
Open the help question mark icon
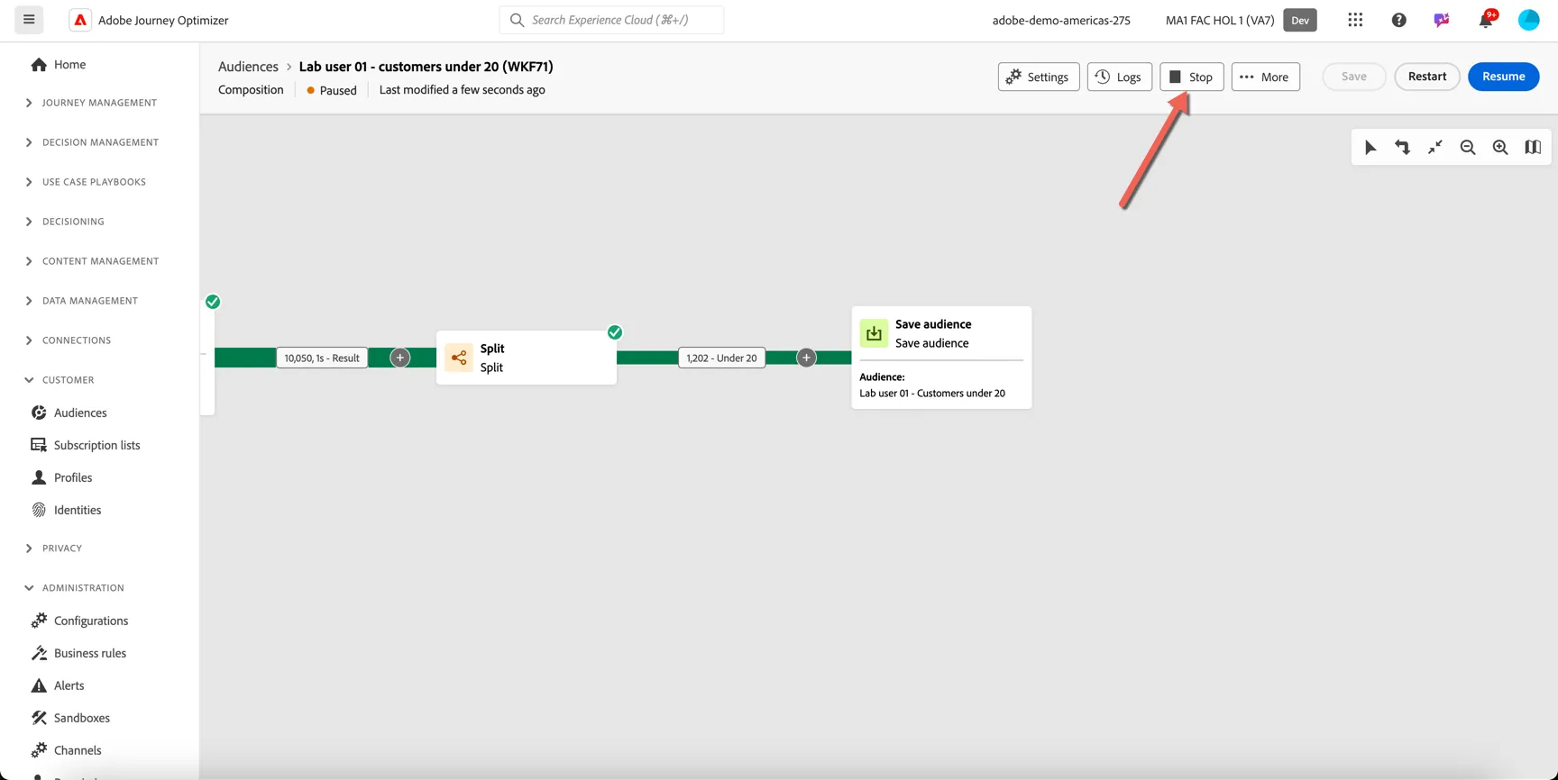pos(1398,20)
